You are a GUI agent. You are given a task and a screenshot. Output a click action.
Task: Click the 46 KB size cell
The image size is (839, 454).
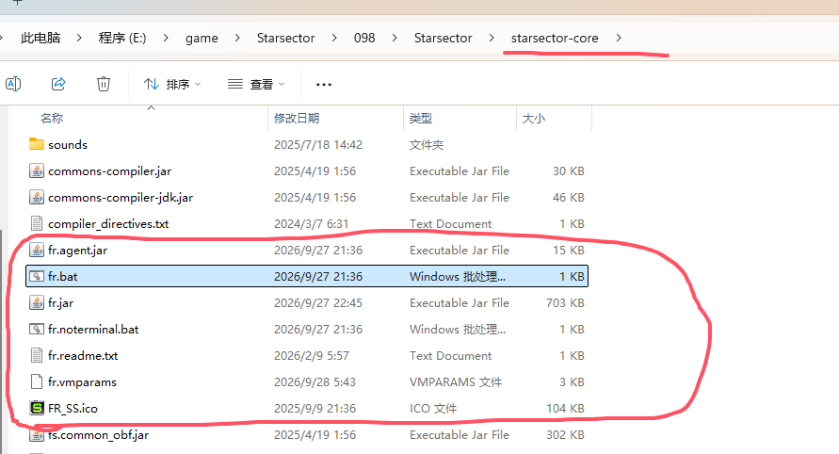[568, 198]
